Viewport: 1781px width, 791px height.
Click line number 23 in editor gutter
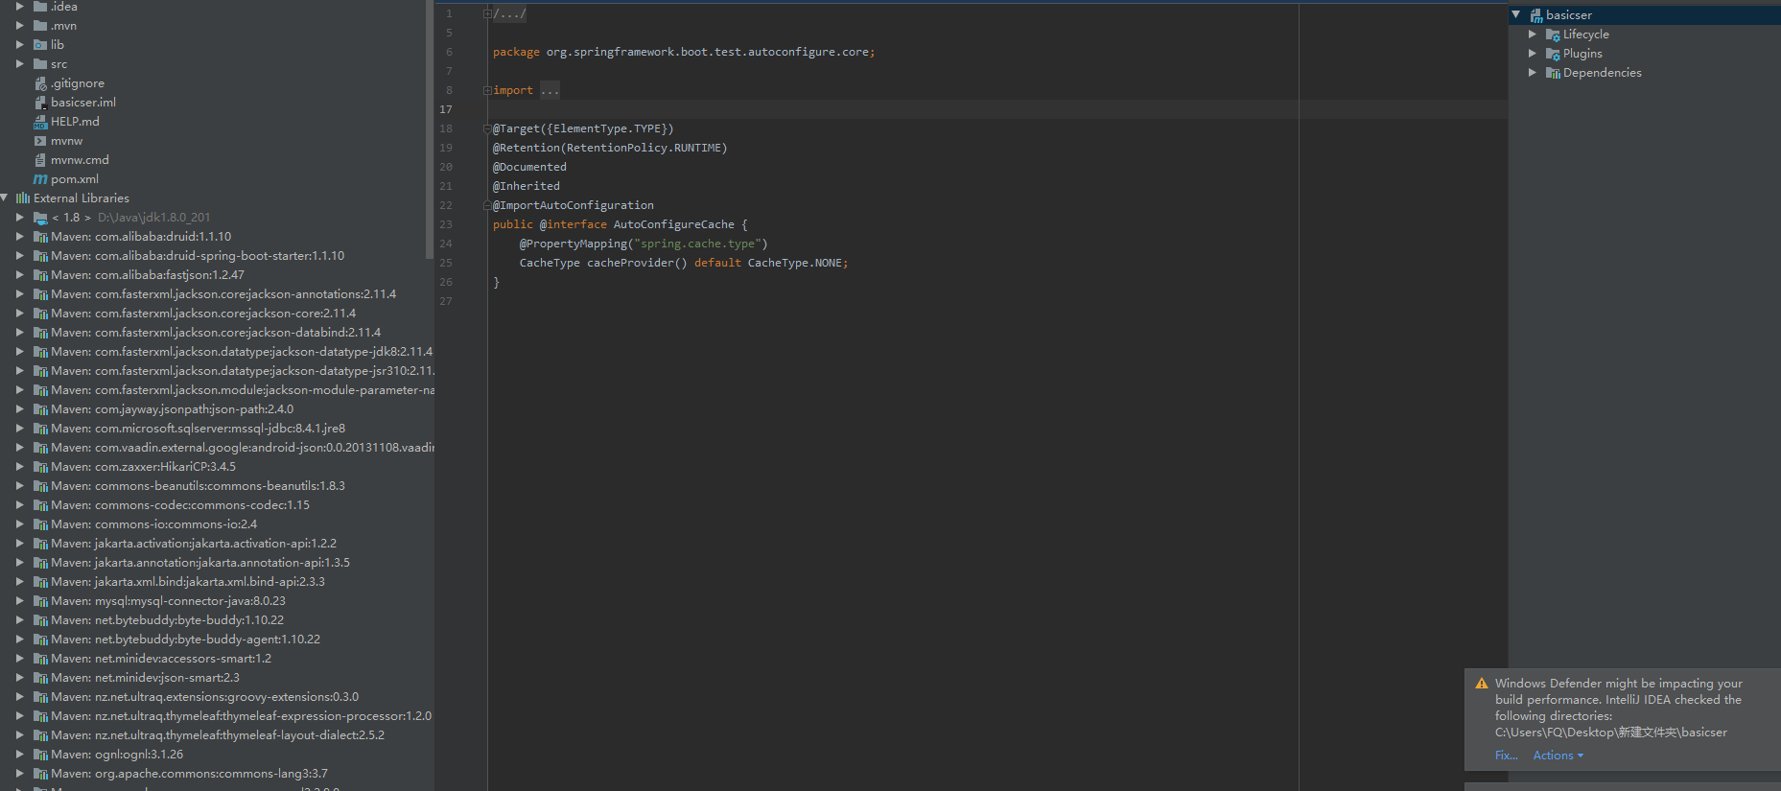[446, 224]
